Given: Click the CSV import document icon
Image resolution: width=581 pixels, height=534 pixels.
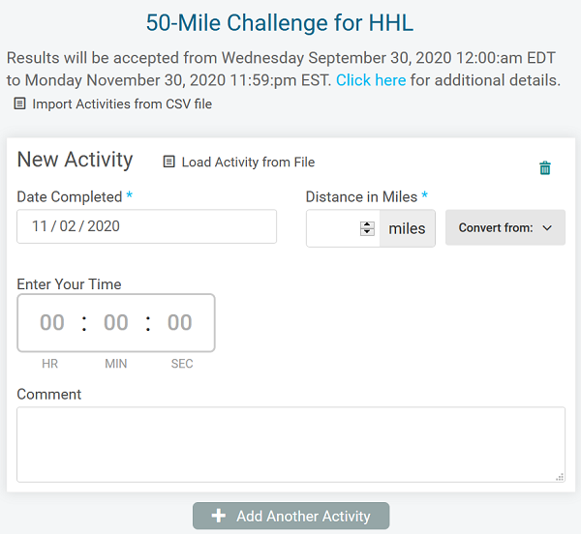Looking at the screenshot, I should click(x=19, y=104).
